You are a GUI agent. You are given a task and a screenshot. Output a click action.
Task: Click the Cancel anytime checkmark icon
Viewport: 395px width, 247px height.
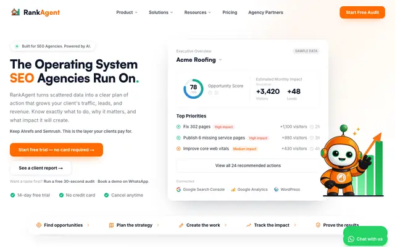click(x=107, y=195)
